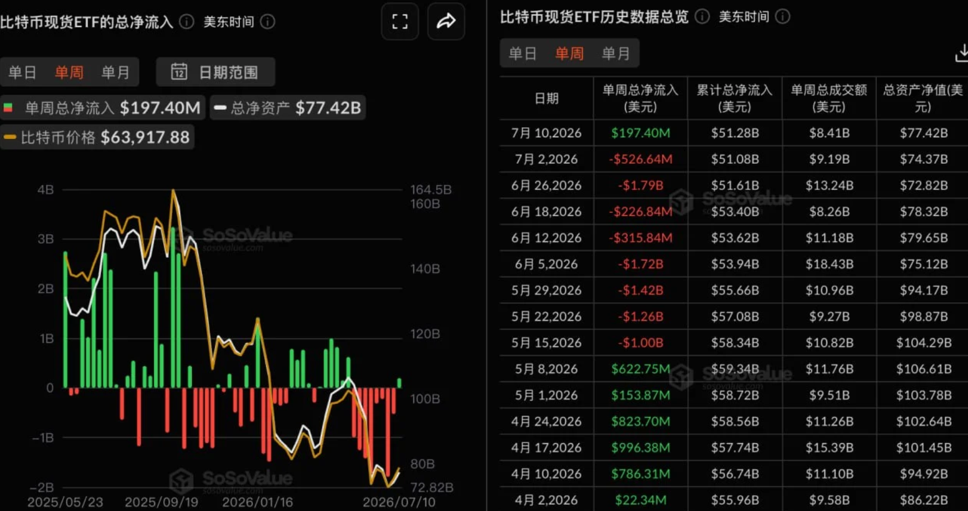Click the $18.43B volume cell
968x511 pixels.
(x=829, y=264)
